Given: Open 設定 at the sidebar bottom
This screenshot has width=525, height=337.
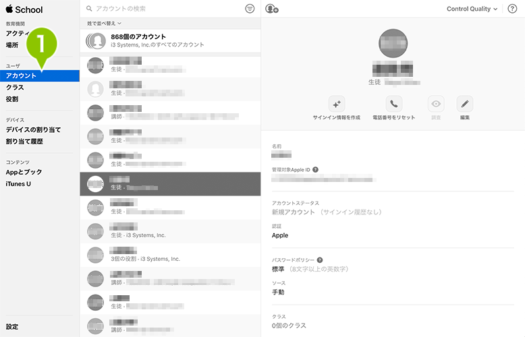Looking at the screenshot, I should 12,327.
